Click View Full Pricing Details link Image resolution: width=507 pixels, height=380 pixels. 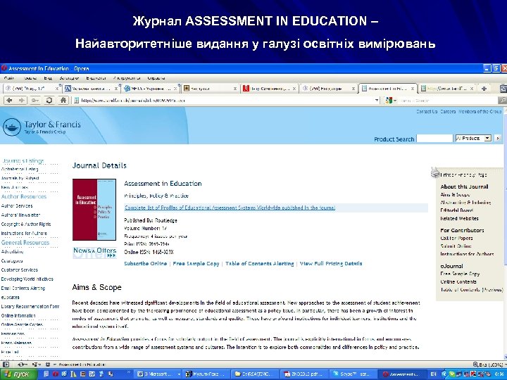click(x=331, y=264)
